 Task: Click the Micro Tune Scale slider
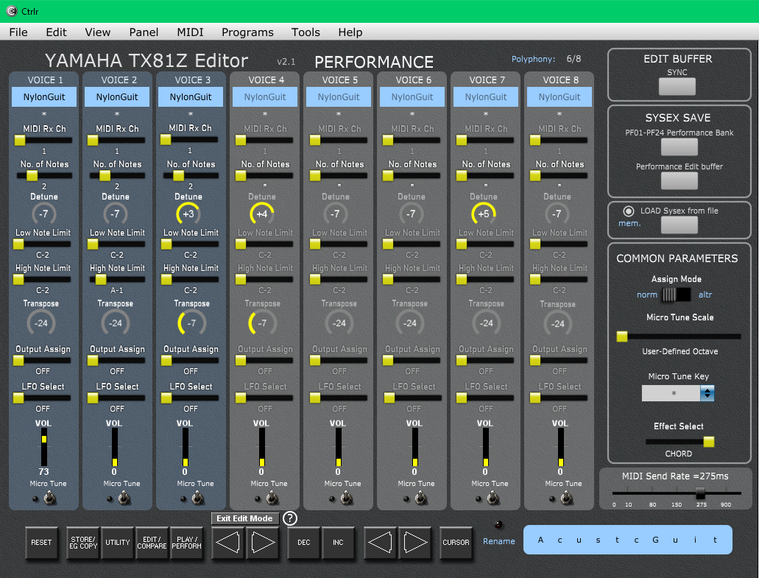pos(679,336)
